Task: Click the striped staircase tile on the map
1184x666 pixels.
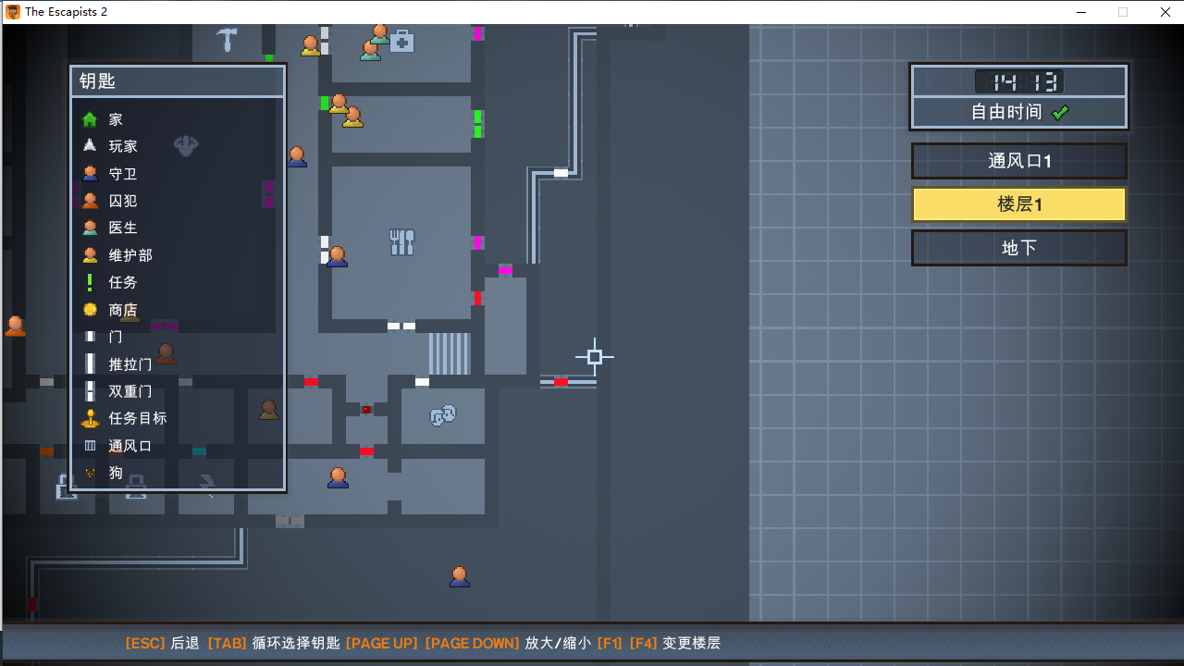Action: point(450,354)
